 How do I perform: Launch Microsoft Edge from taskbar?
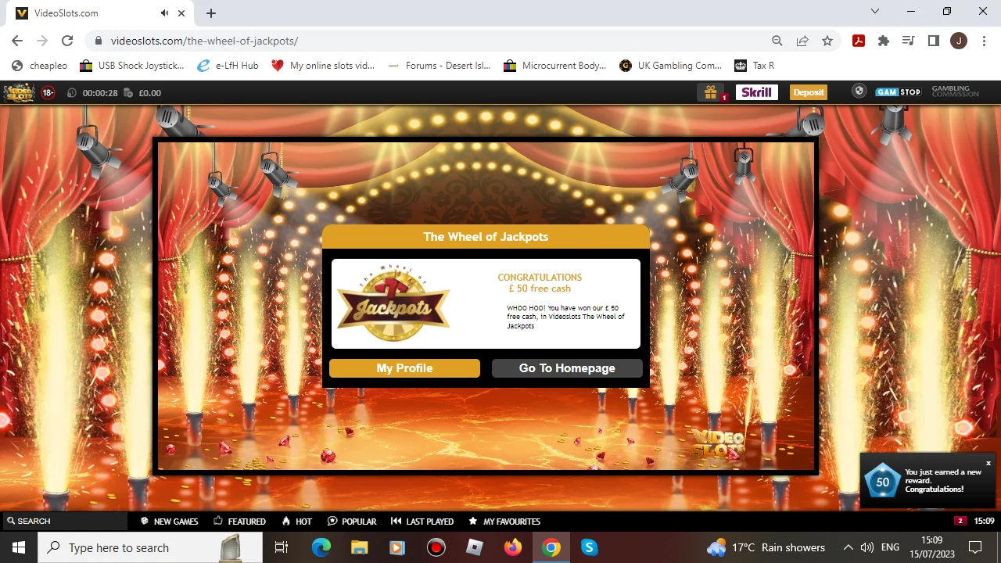(321, 547)
